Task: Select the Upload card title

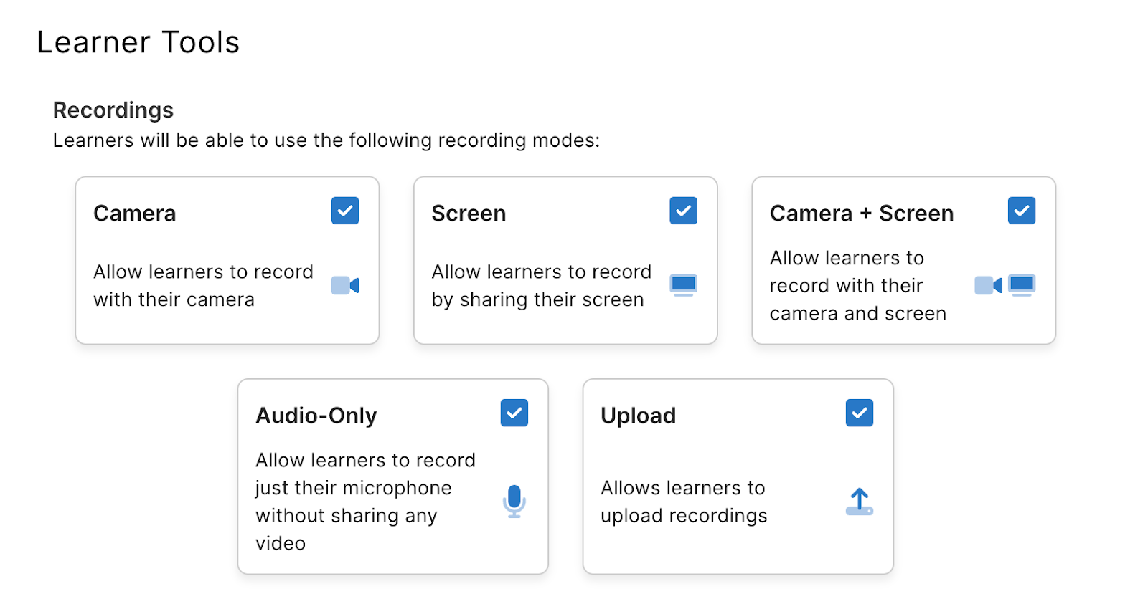Action: (638, 416)
